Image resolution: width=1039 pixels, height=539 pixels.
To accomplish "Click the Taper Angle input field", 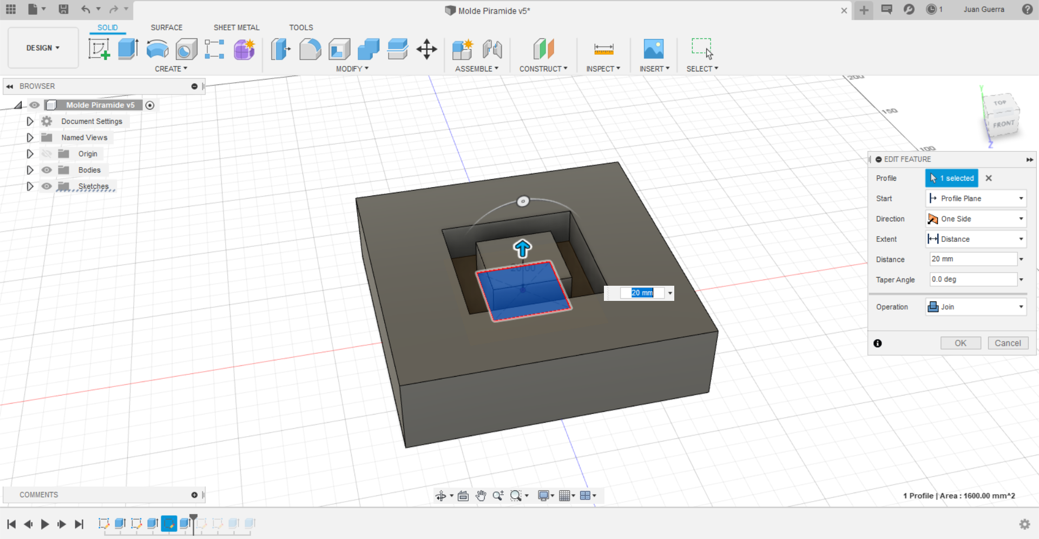I will pyautogui.click(x=972, y=279).
